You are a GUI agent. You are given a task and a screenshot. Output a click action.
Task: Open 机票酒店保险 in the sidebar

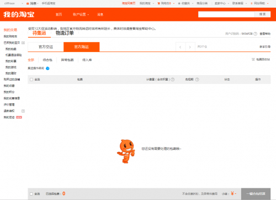pyautogui.click(x=14, y=55)
